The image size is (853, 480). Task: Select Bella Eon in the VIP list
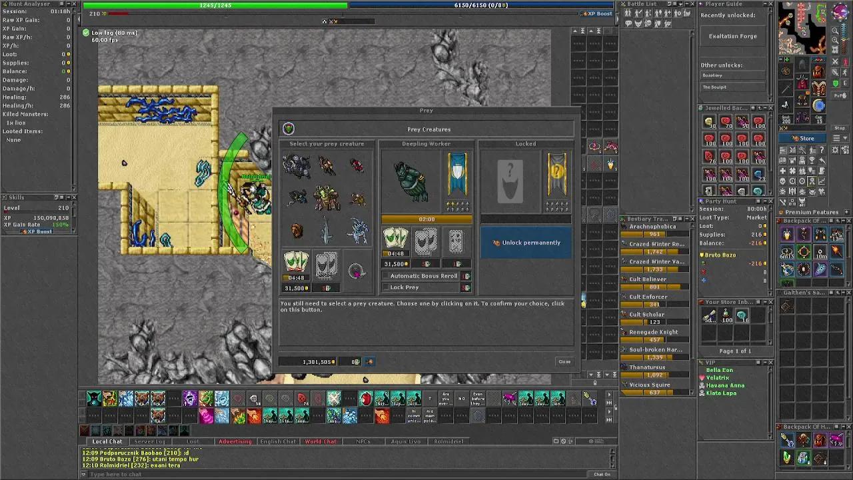720,370
